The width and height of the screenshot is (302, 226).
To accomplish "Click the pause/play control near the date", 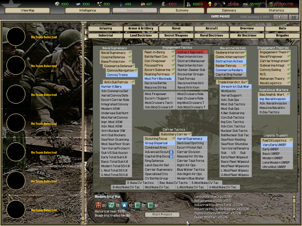I will pyautogui.click(x=280, y=17).
